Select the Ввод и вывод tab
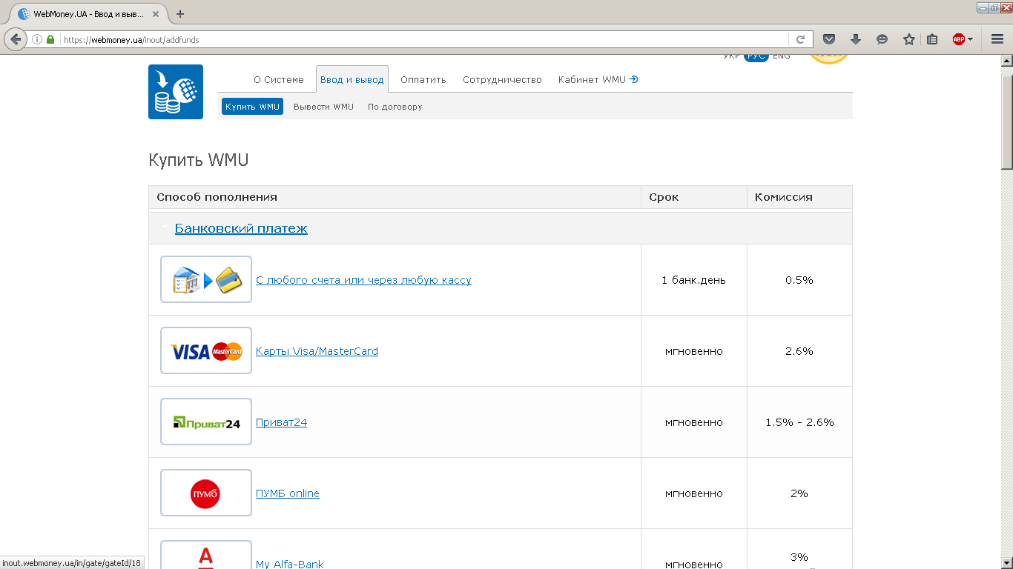The width and height of the screenshot is (1013, 569). coord(352,80)
